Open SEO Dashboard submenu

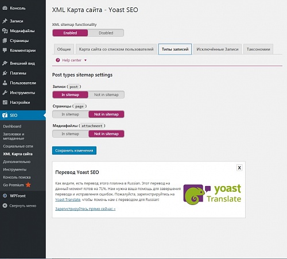[12, 126]
